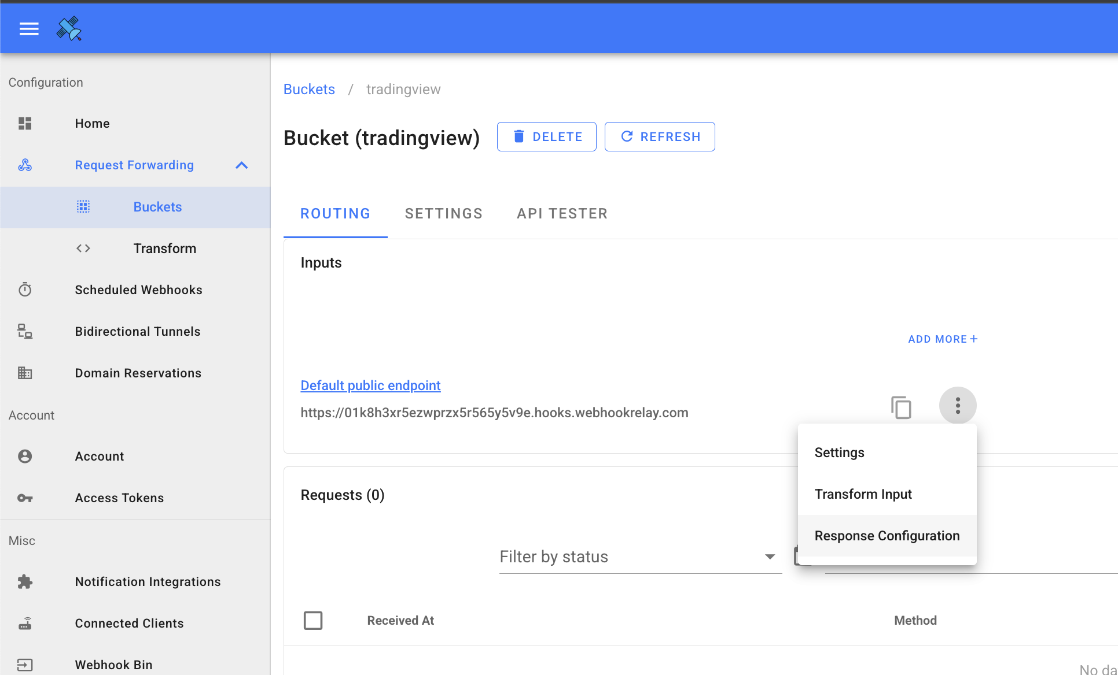Copy the endpoint URL with copy icon

click(900, 407)
